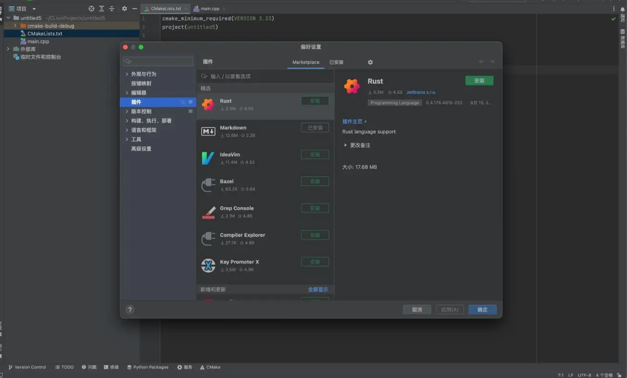Open project panel gear options
The image size is (627, 378).
click(x=124, y=9)
